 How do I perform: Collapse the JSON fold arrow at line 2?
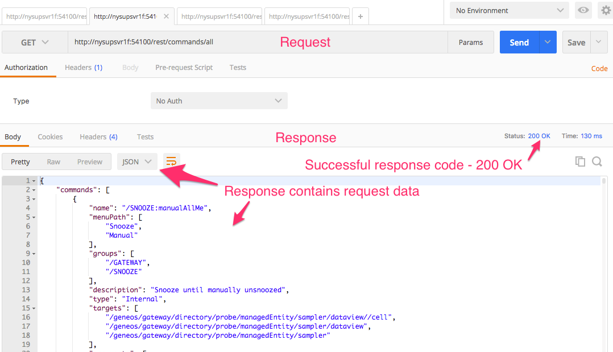(x=34, y=190)
